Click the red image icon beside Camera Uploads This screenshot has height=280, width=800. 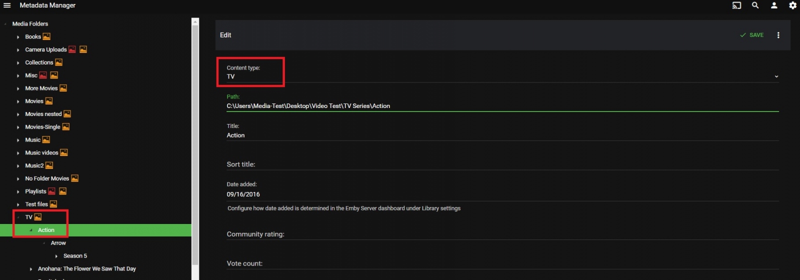(x=72, y=49)
